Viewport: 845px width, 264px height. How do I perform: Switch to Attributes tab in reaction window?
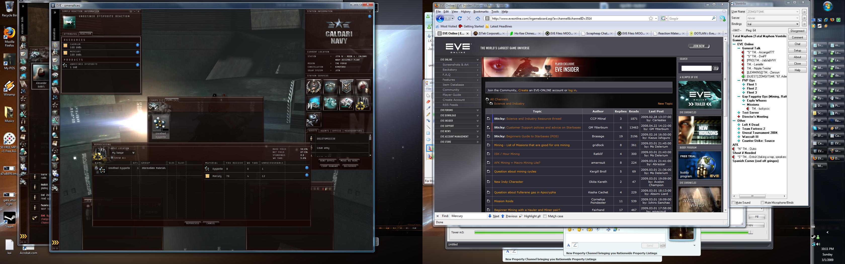point(70,34)
